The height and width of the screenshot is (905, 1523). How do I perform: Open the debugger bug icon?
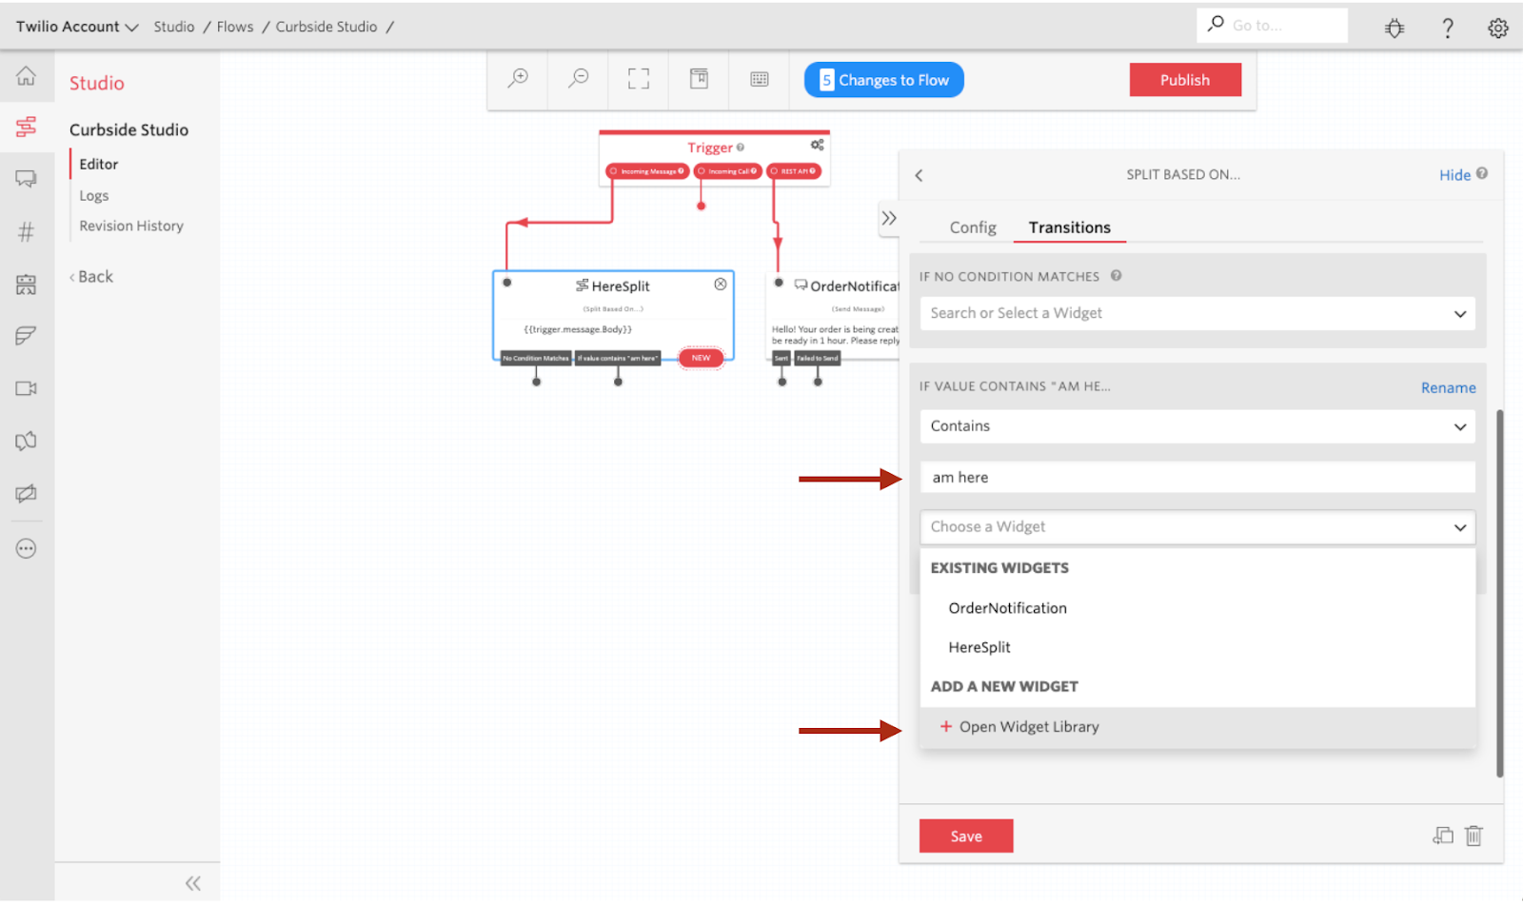click(1394, 28)
